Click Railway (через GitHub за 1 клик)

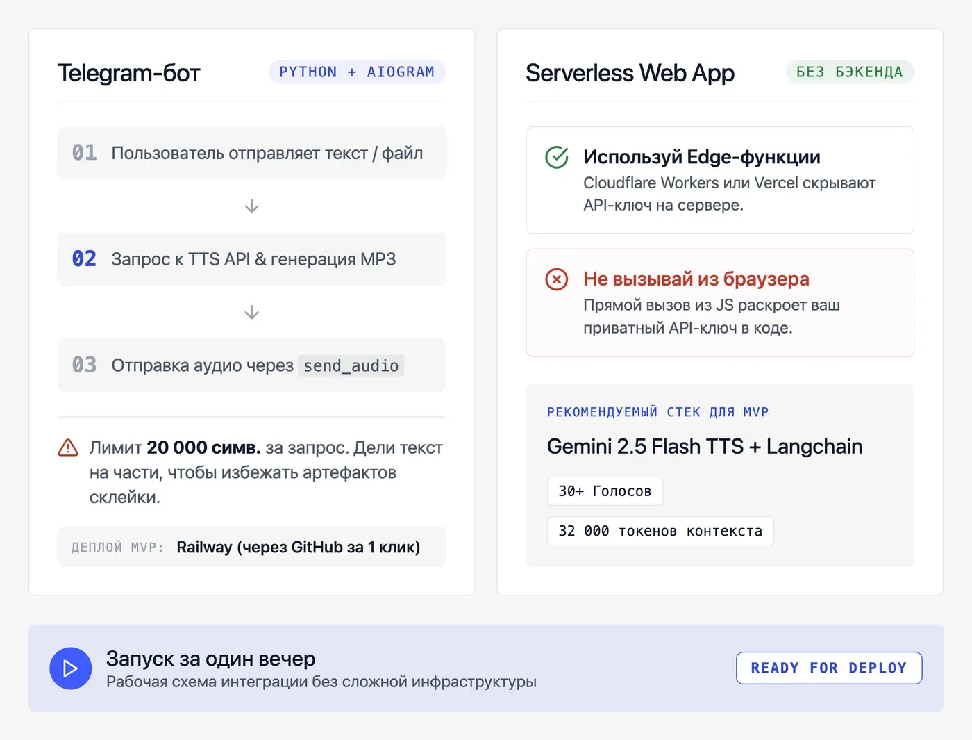(299, 548)
